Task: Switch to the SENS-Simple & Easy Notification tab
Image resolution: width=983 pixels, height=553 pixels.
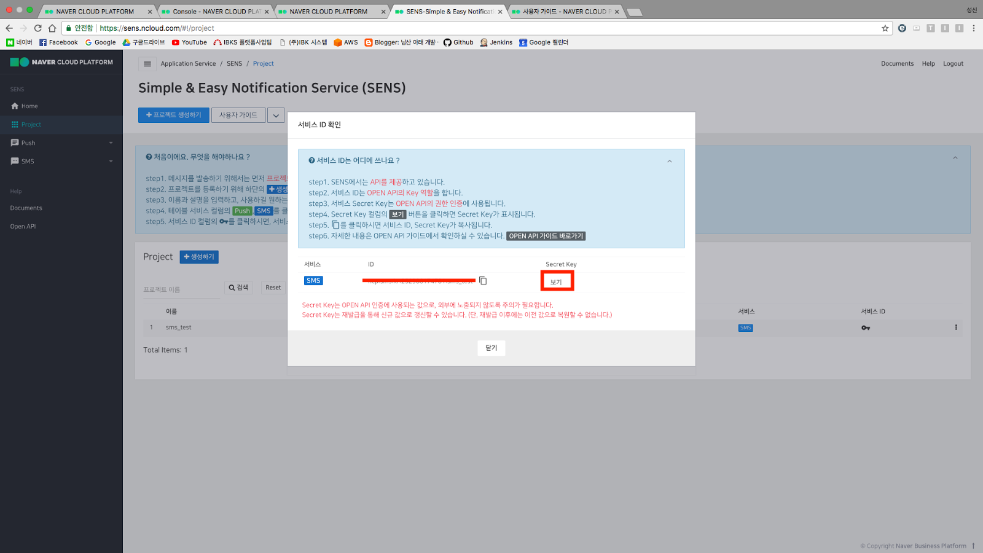Action: [x=448, y=12]
